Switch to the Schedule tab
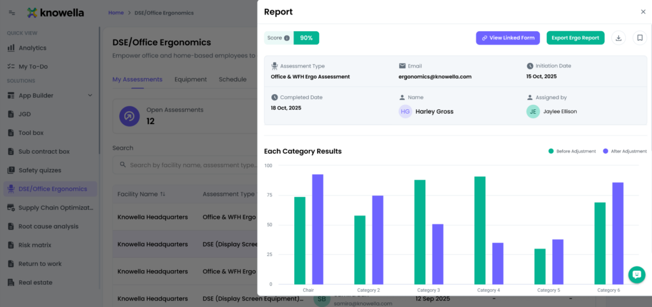This screenshot has height=307, width=652. pyautogui.click(x=232, y=79)
